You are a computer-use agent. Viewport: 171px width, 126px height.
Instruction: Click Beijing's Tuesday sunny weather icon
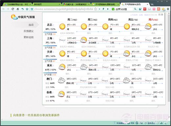[62, 26]
